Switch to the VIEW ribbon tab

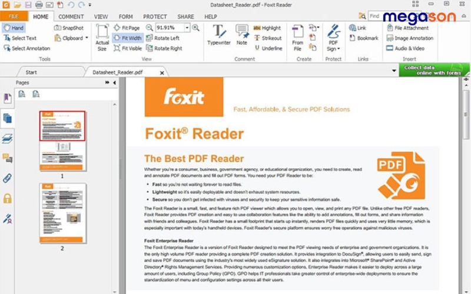point(101,17)
